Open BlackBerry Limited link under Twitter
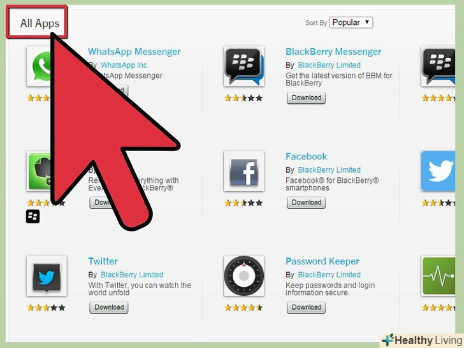Screen dimensions: 464x348 [x=132, y=275]
